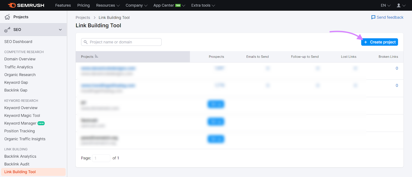The width and height of the screenshot is (412, 177).
Task: Click the LINK BUILDING section label
Action: (x=16, y=149)
